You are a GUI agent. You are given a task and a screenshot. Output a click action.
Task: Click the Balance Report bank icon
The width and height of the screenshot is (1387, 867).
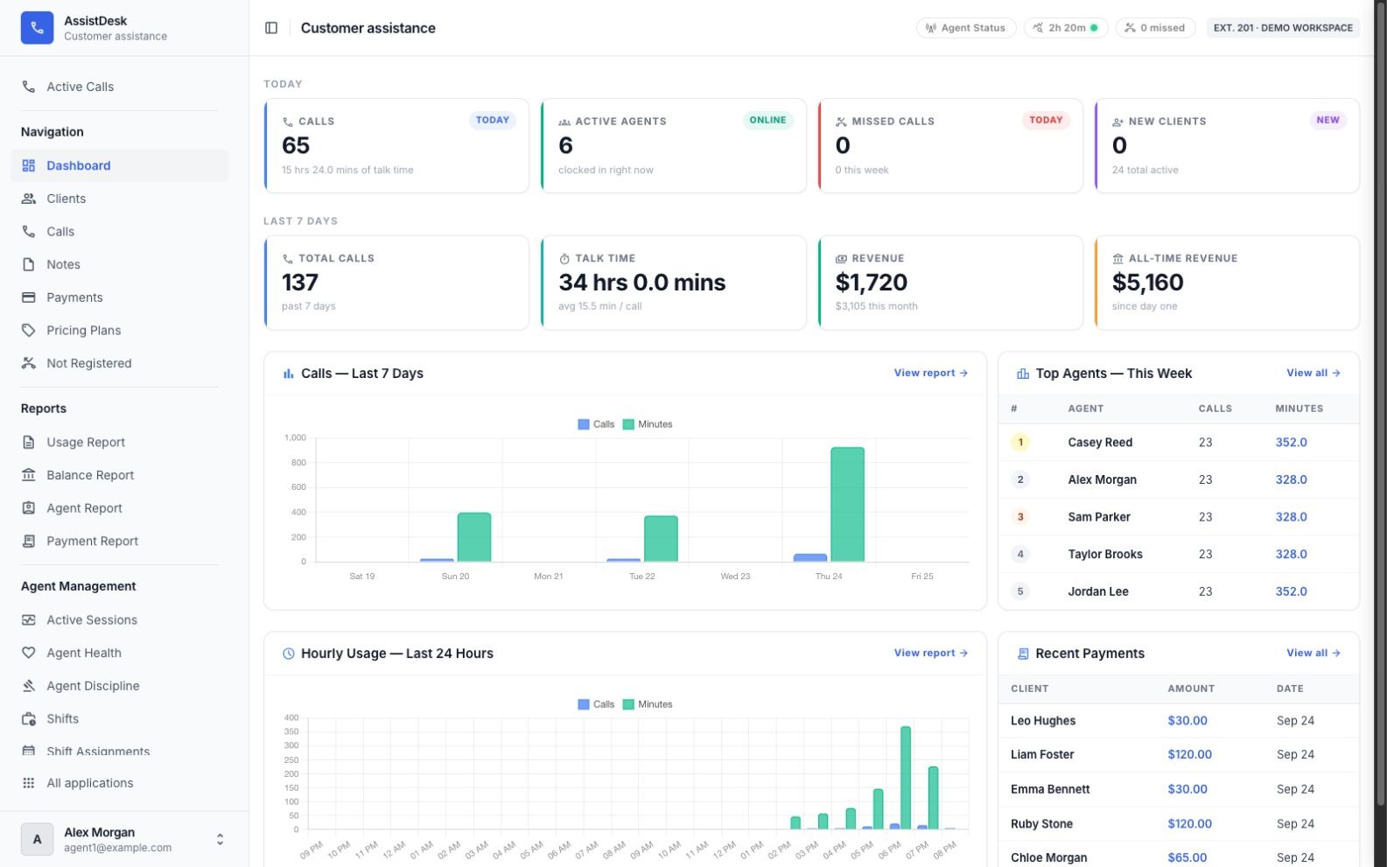pyautogui.click(x=29, y=475)
